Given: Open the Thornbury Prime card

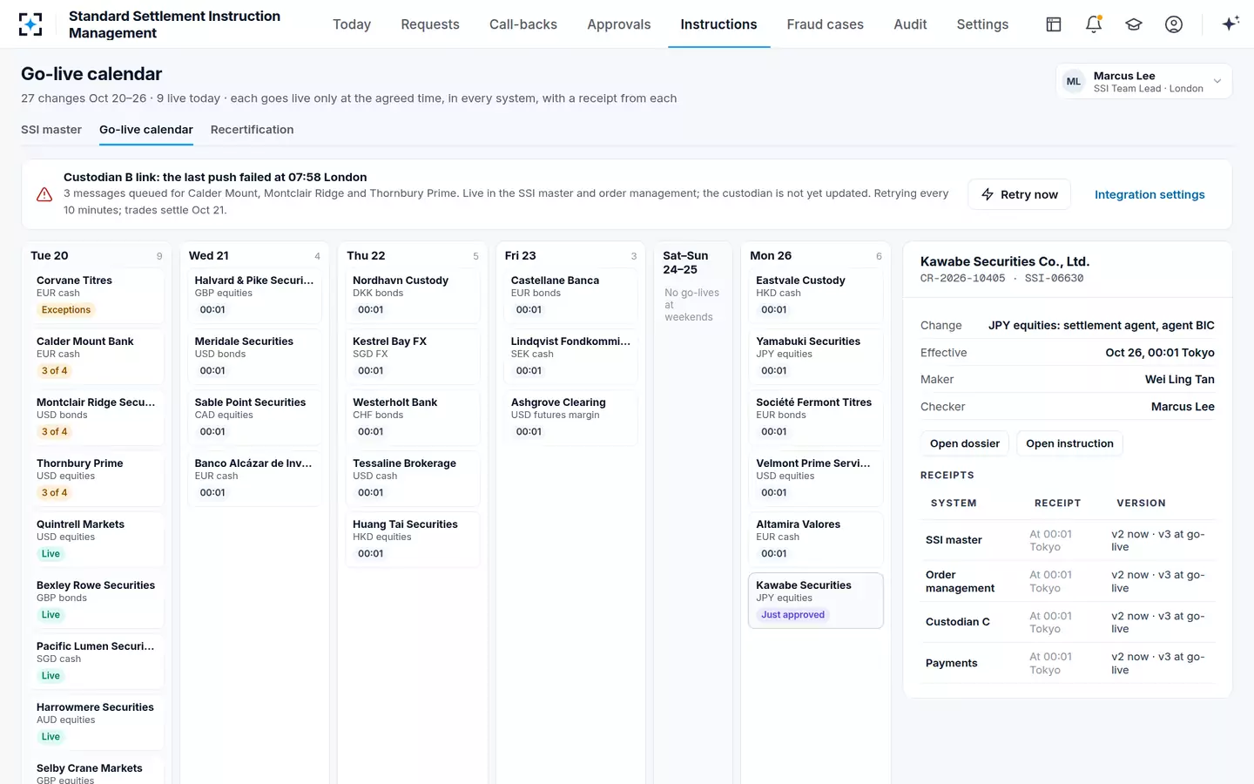Looking at the screenshot, I should (97, 478).
